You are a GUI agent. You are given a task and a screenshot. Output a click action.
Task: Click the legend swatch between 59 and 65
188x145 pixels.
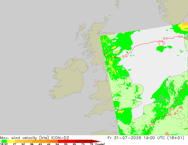coord(71,141)
